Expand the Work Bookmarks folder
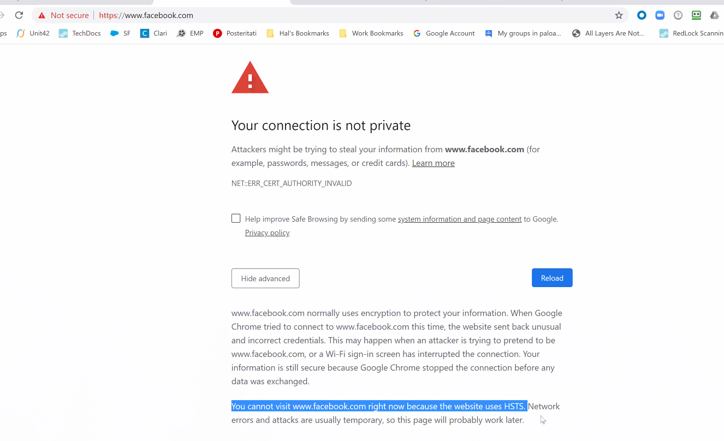This screenshot has width=724, height=441. tap(371, 33)
